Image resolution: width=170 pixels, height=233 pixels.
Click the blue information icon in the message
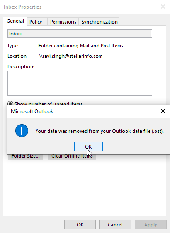22,131
